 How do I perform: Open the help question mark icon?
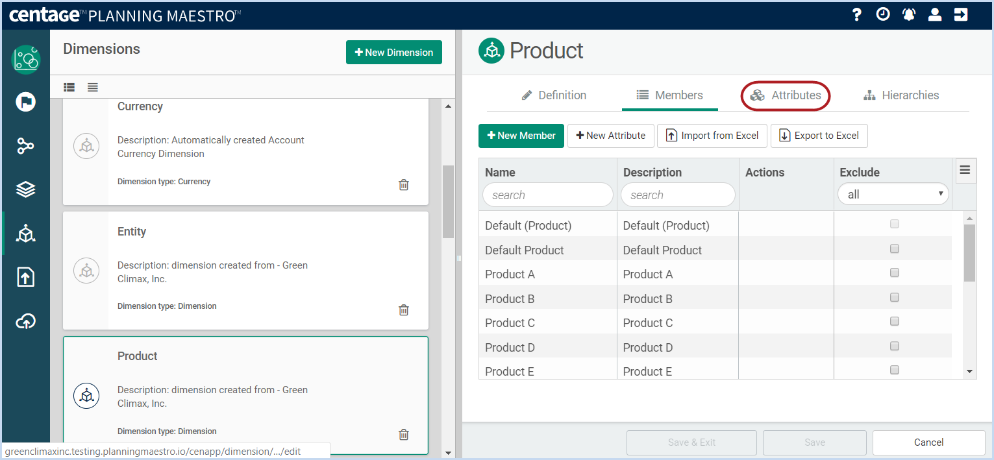pos(857,14)
